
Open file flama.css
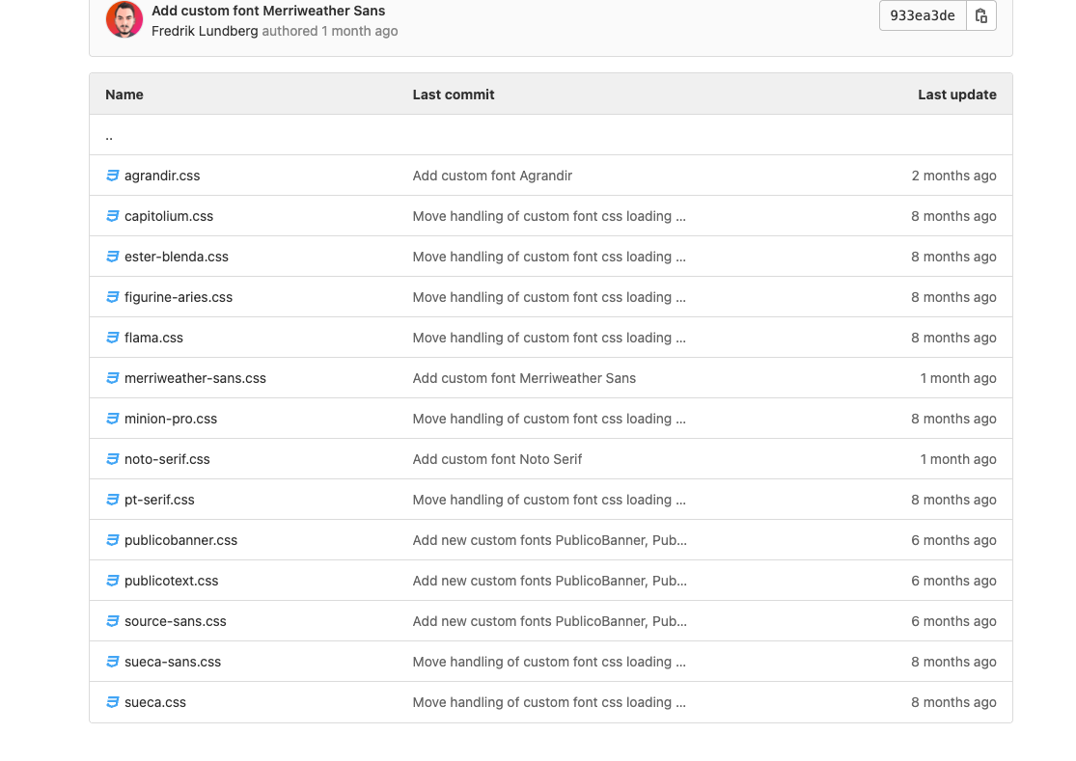(153, 338)
